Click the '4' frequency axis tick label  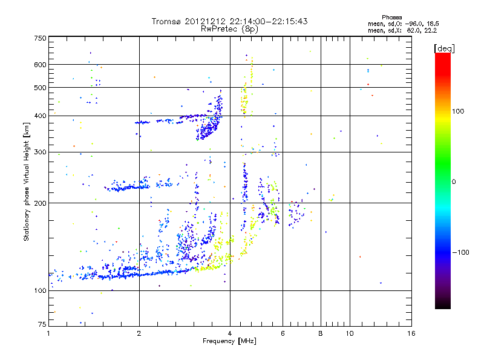[230, 333]
